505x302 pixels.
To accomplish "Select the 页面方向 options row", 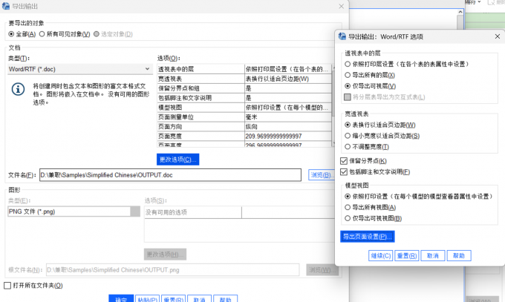I will click(244, 127).
